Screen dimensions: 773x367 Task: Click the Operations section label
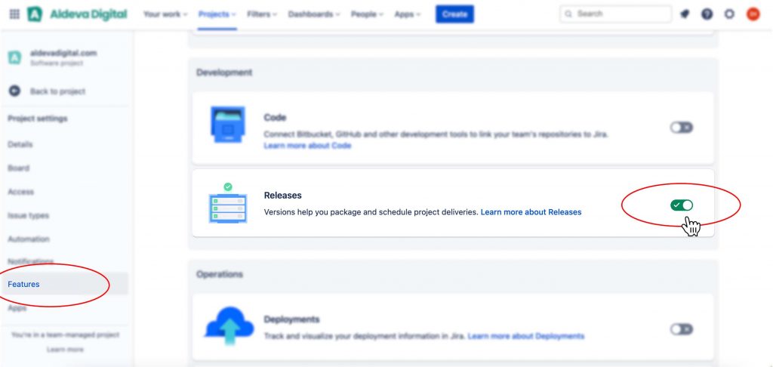tap(220, 274)
